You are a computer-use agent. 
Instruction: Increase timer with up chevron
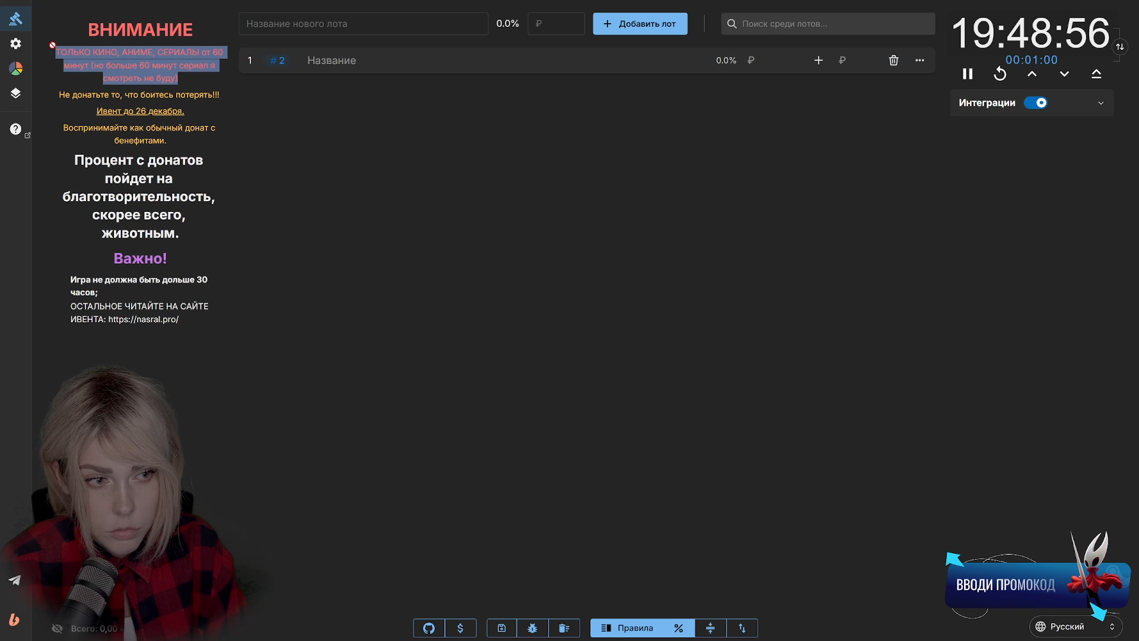[x=1032, y=74]
